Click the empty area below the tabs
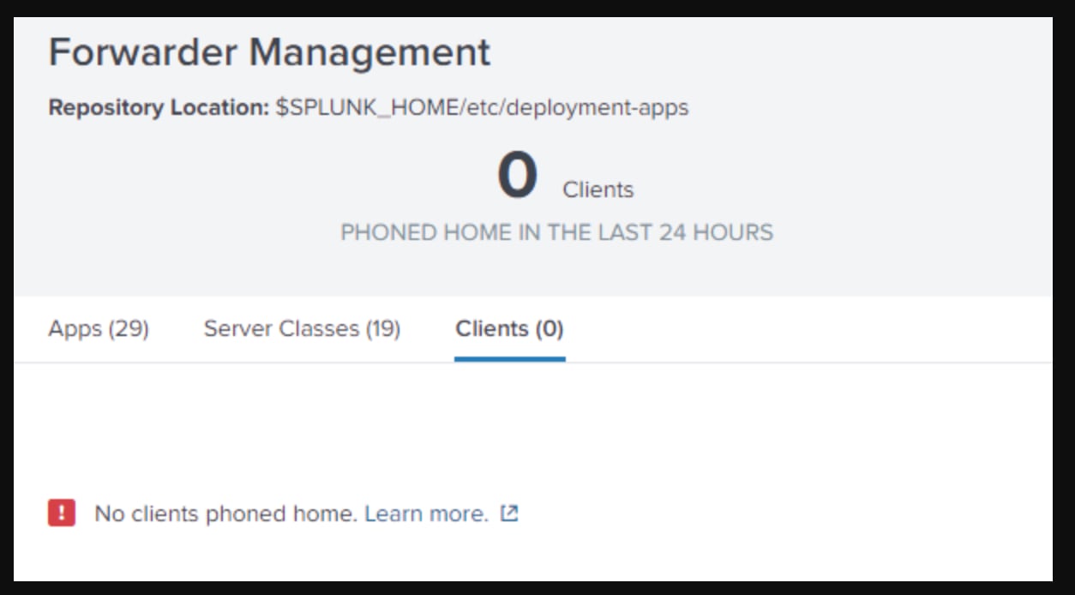The image size is (1075, 595). 531,429
